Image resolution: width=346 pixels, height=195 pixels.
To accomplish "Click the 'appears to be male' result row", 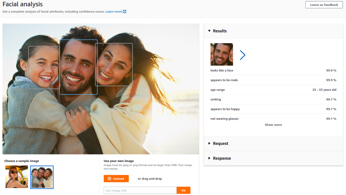I will coord(273,80).
